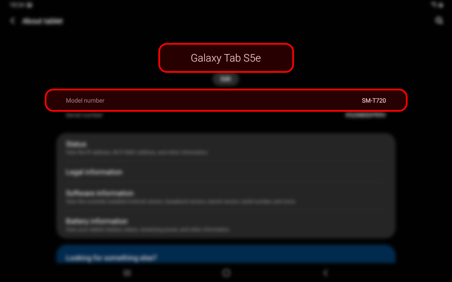
Task: Click the Edit button under device name
Action: click(226, 79)
